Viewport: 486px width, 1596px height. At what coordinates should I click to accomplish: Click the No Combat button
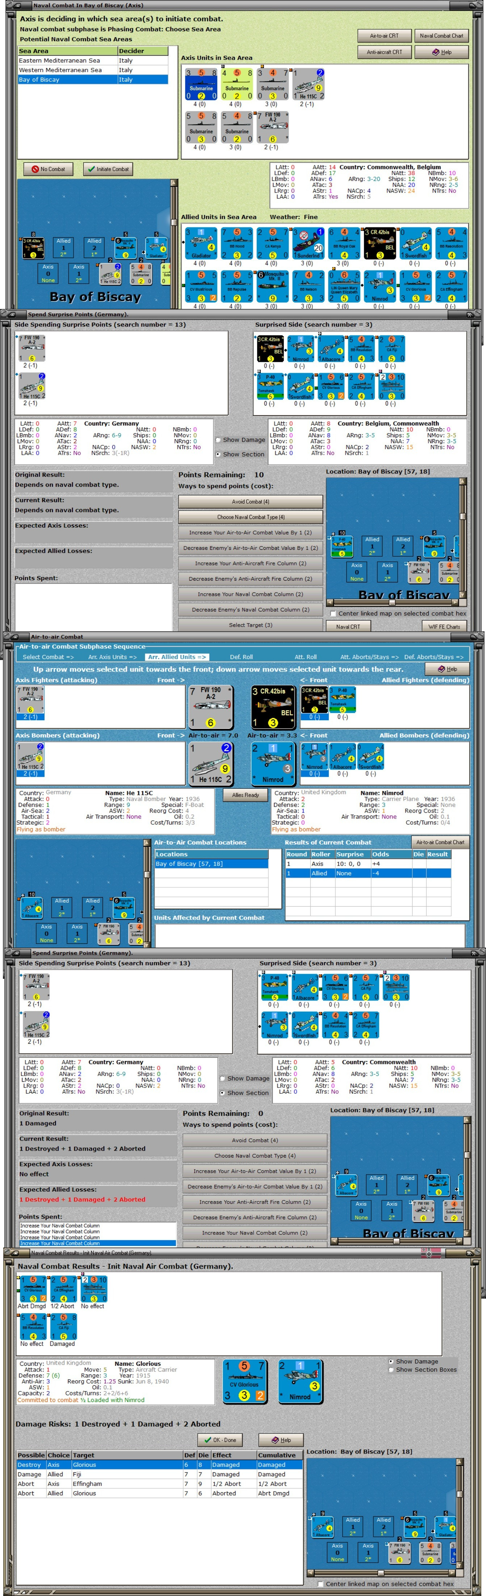tap(48, 169)
